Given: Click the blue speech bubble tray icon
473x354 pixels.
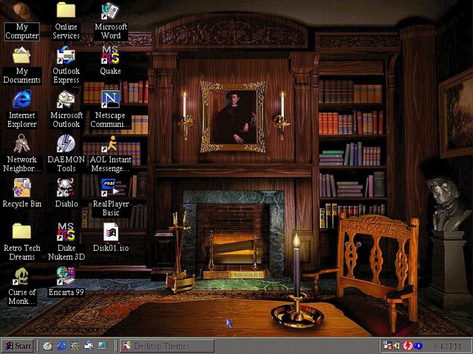Looking at the screenshot, I should coord(418,346).
